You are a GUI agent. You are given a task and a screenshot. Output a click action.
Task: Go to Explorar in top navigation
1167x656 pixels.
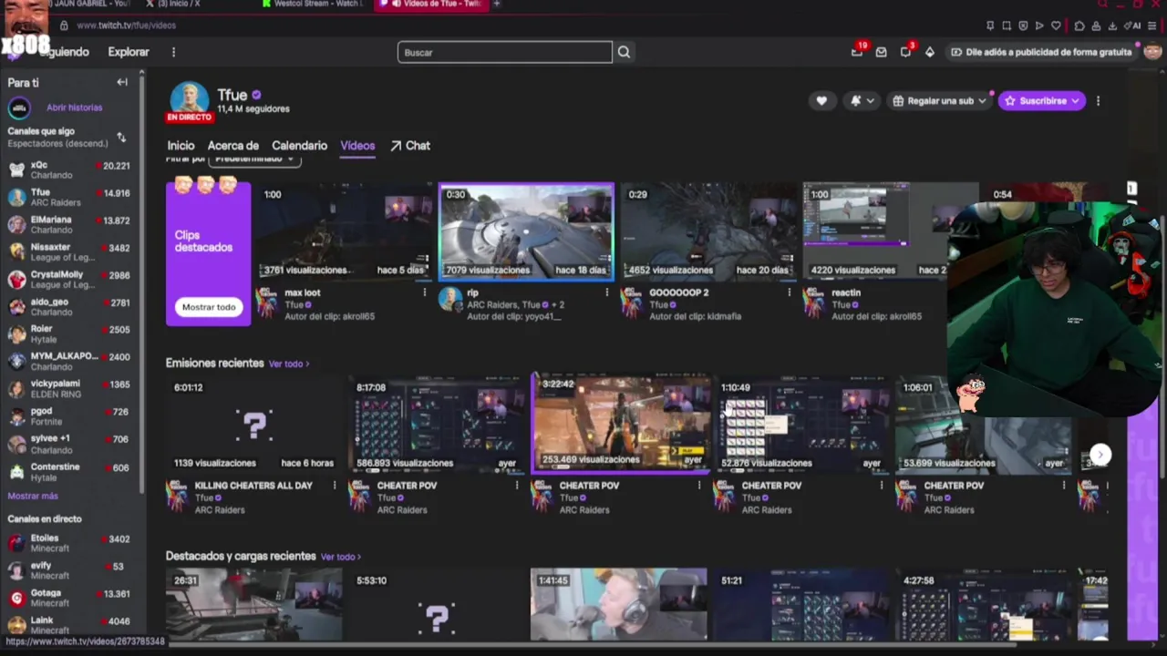129,52
